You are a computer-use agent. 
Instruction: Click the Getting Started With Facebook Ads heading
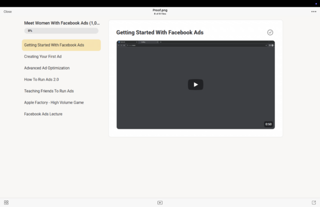[x=160, y=32]
